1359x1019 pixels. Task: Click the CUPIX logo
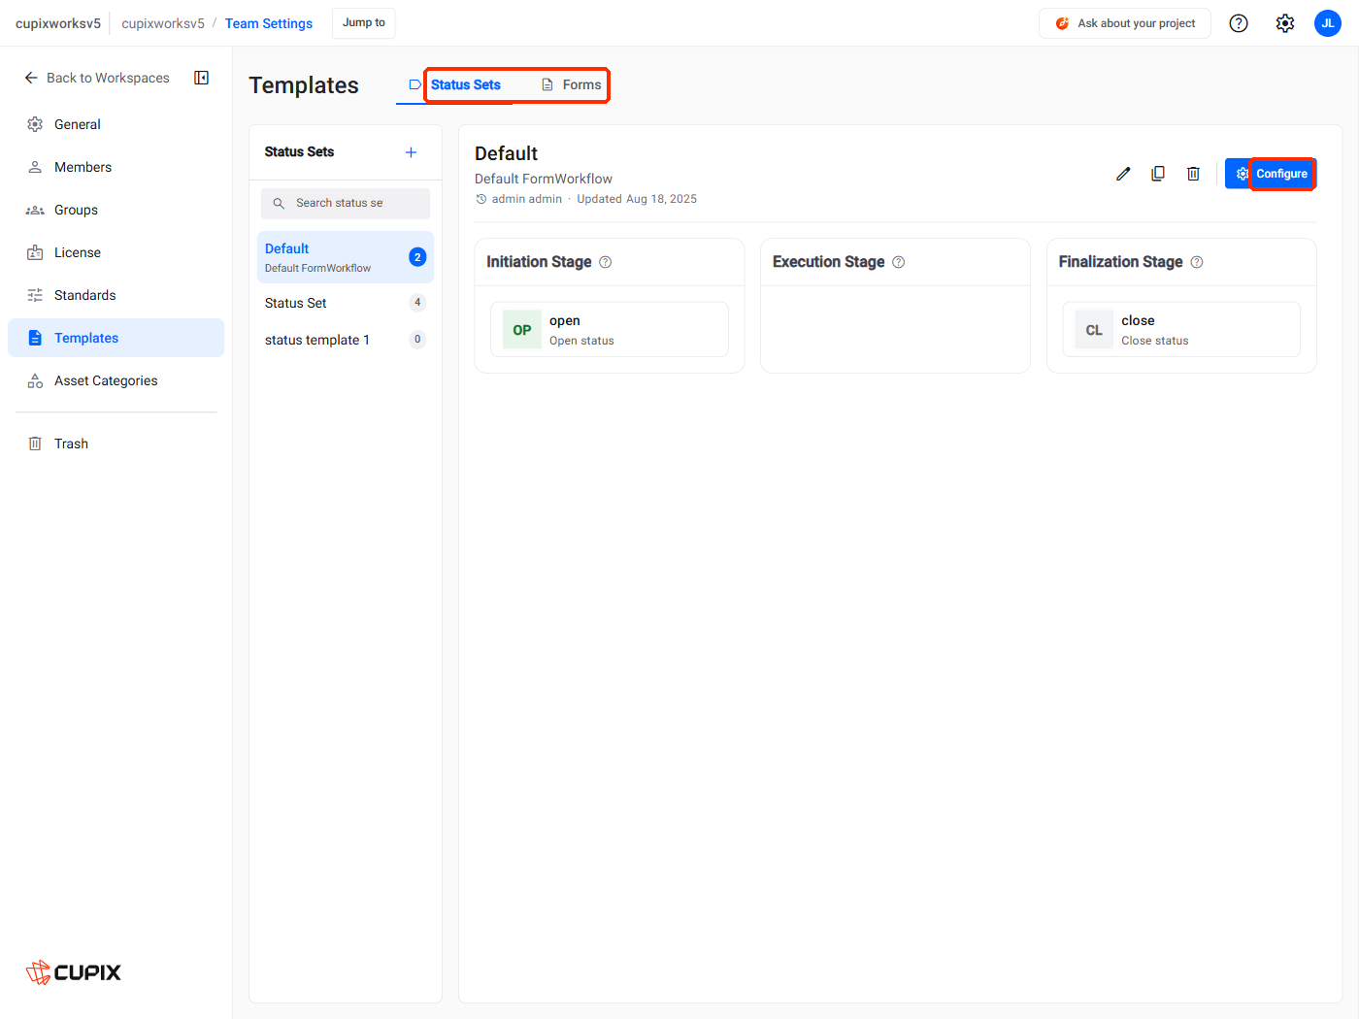point(74,971)
